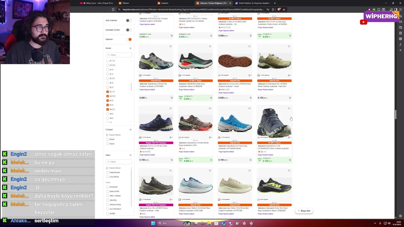Bookmark this page in address bar
Image resolution: width=404 pixels, height=227 pixels.
point(113,9)
